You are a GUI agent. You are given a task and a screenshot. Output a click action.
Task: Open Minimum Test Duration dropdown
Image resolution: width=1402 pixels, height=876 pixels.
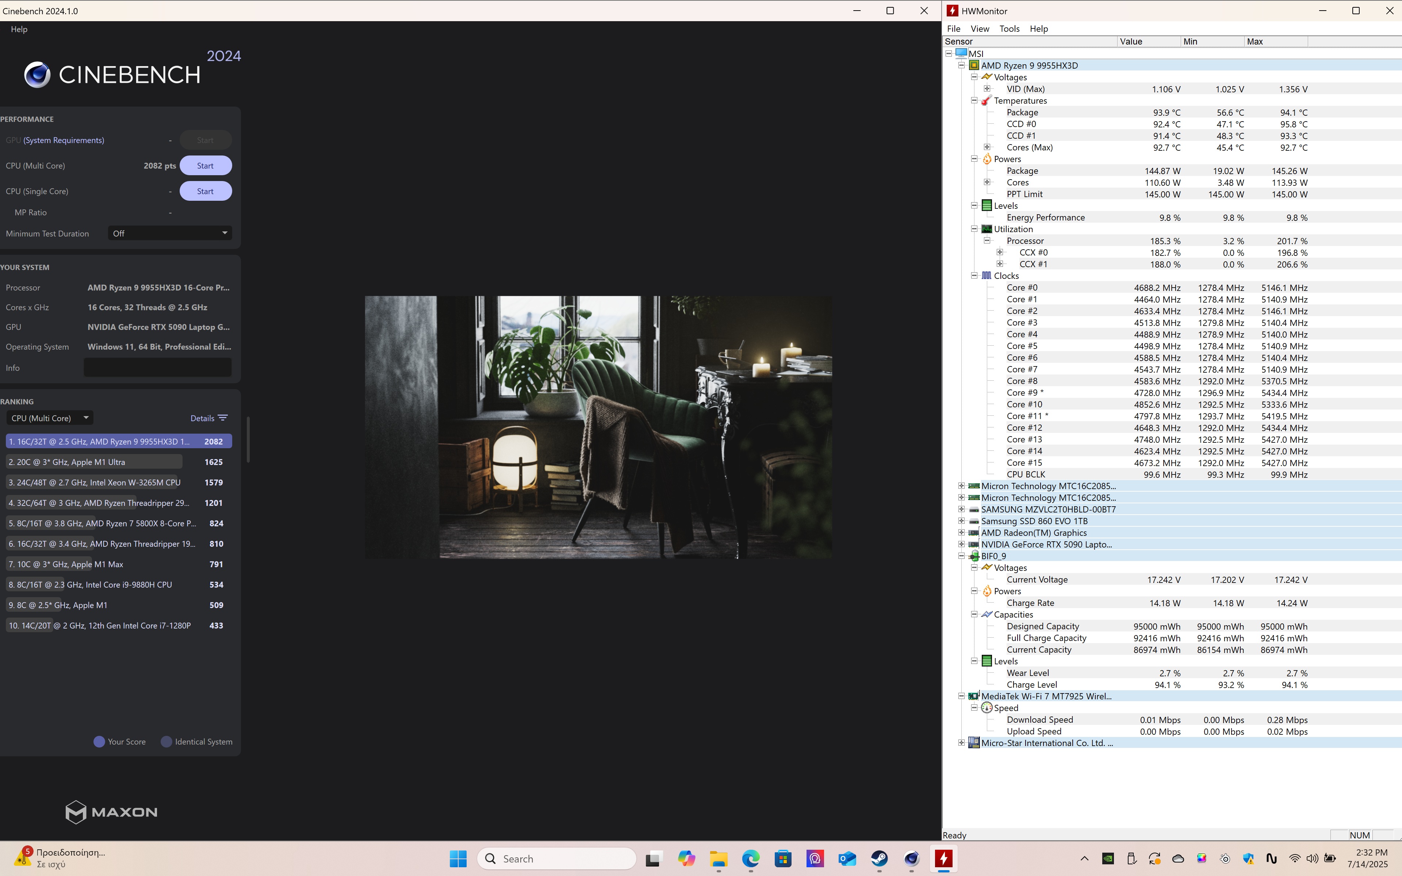pyautogui.click(x=170, y=233)
